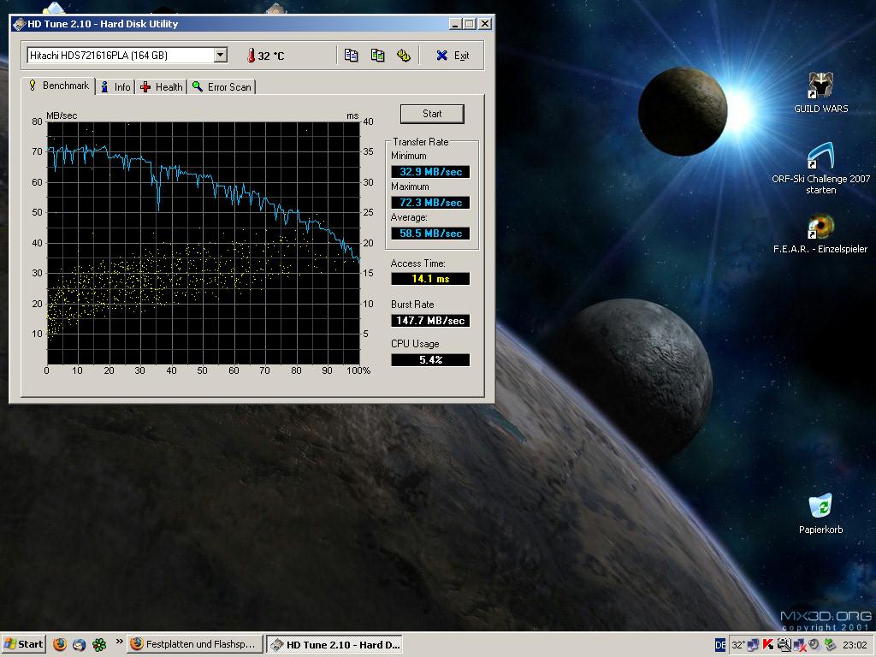This screenshot has width=876, height=657.
Task: Click the 147.7 MB/sec burst rate value
Action: pyautogui.click(x=431, y=320)
